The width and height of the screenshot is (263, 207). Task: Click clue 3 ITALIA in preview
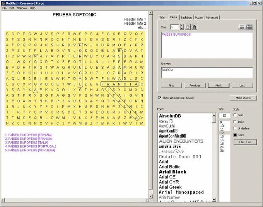(x=27, y=143)
